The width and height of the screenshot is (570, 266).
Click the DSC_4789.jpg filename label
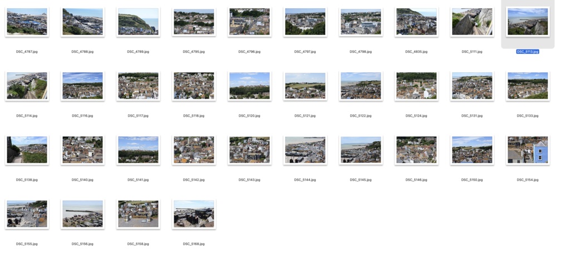[138, 52]
